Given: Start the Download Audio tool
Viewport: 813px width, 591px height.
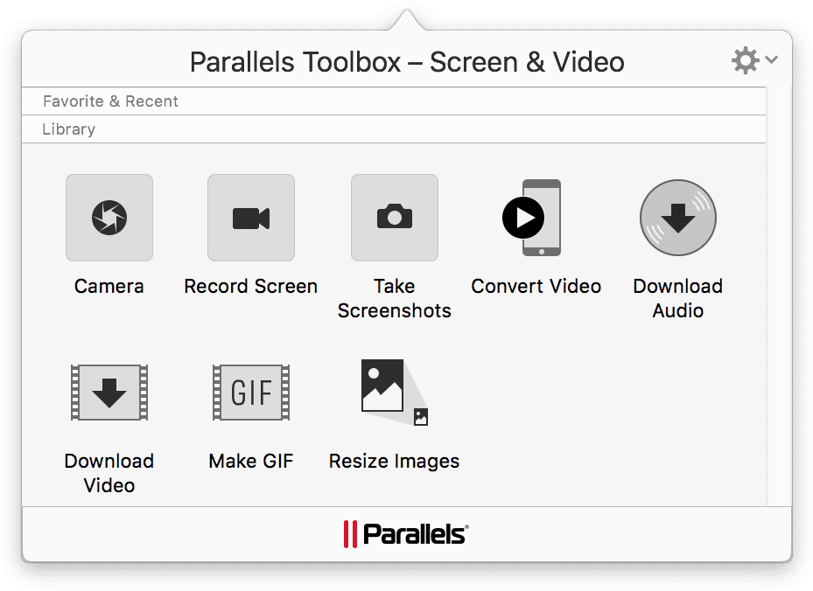Looking at the screenshot, I should point(678,218).
